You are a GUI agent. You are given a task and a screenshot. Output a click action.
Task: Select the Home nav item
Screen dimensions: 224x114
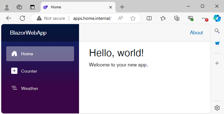point(40,54)
